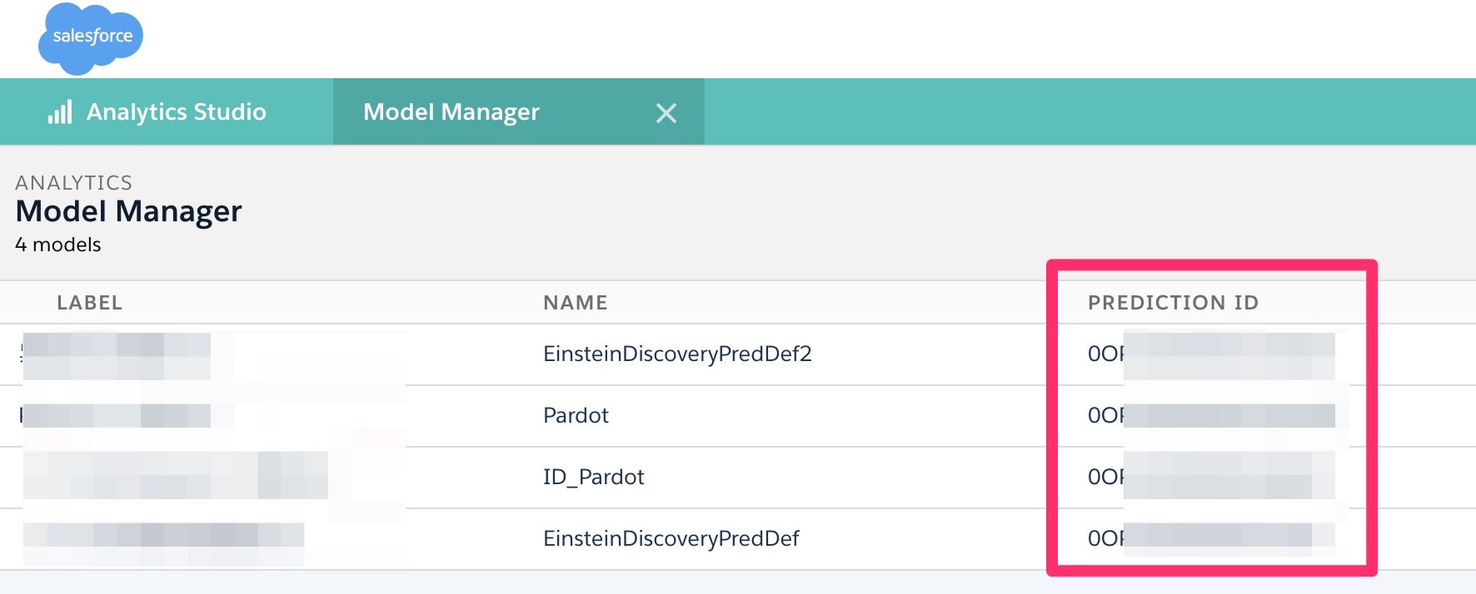The width and height of the screenshot is (1476, 594).
Task: Click the ANALYTICS breadcrumb text
Action: 73,182
